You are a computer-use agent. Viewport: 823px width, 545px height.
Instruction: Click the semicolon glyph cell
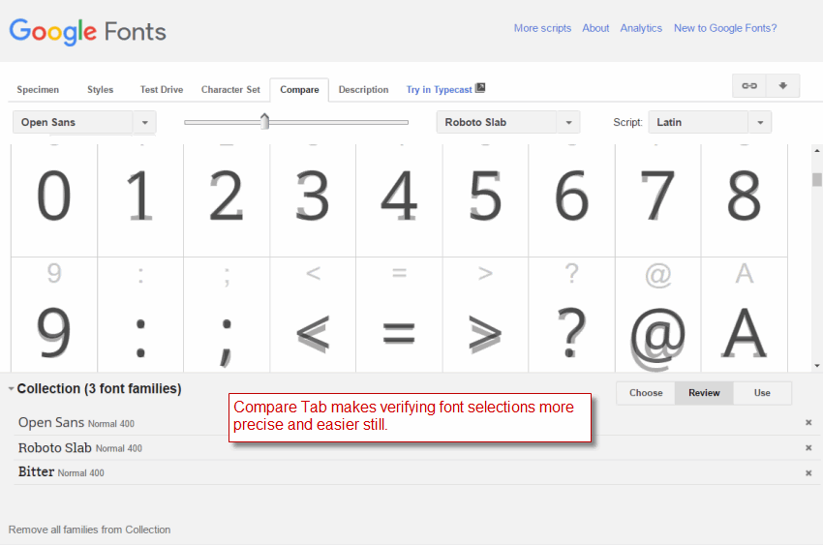click(x=227, y=315)
